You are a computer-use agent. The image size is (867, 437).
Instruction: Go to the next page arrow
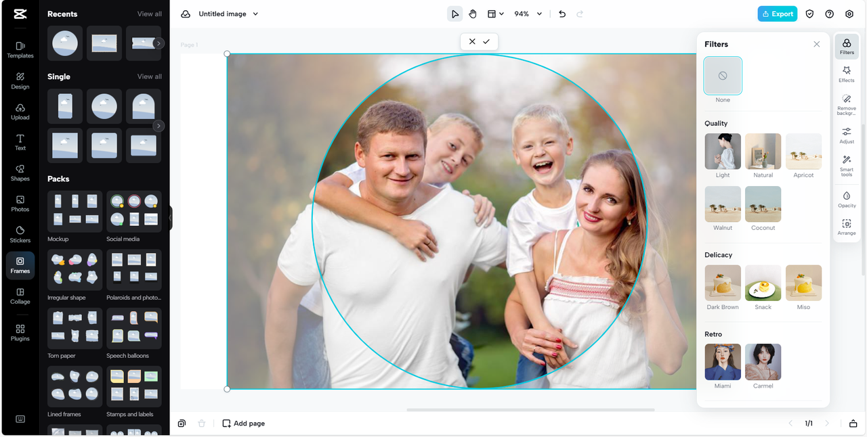(826, 423)
